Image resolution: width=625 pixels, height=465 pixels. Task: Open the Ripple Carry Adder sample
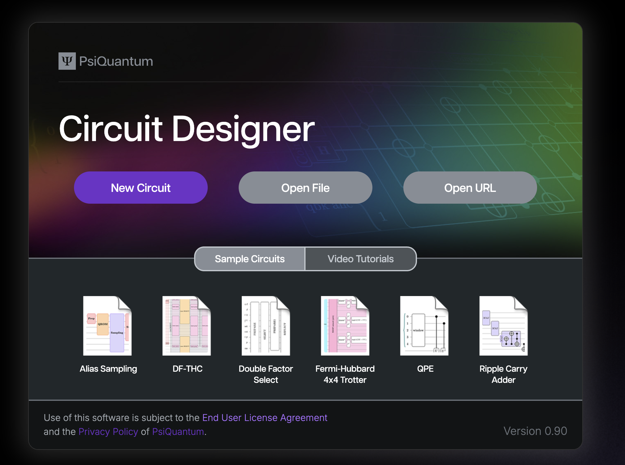pos(503,327)
